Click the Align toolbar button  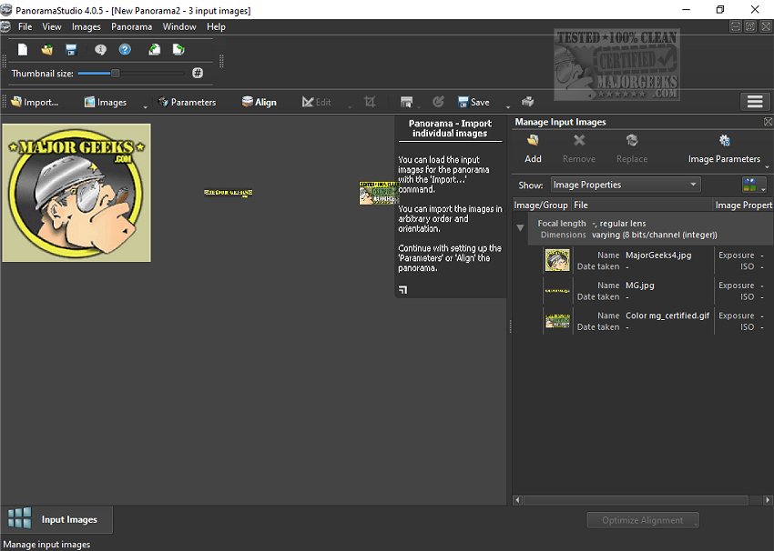[x=260, y=102]
